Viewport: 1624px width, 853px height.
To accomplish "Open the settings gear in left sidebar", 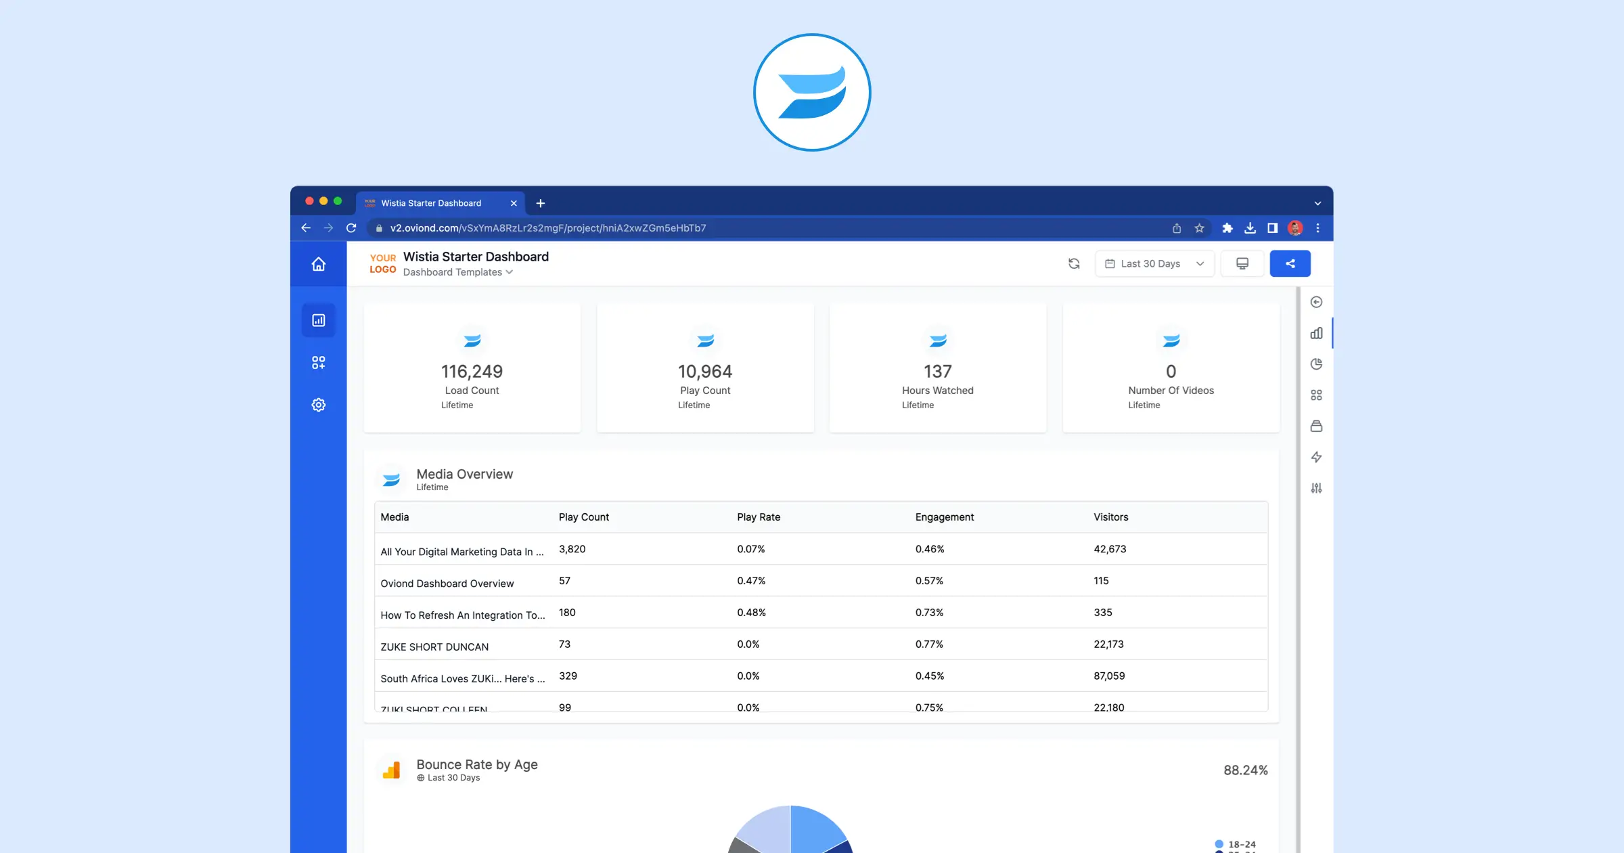I will coord(318,405).
